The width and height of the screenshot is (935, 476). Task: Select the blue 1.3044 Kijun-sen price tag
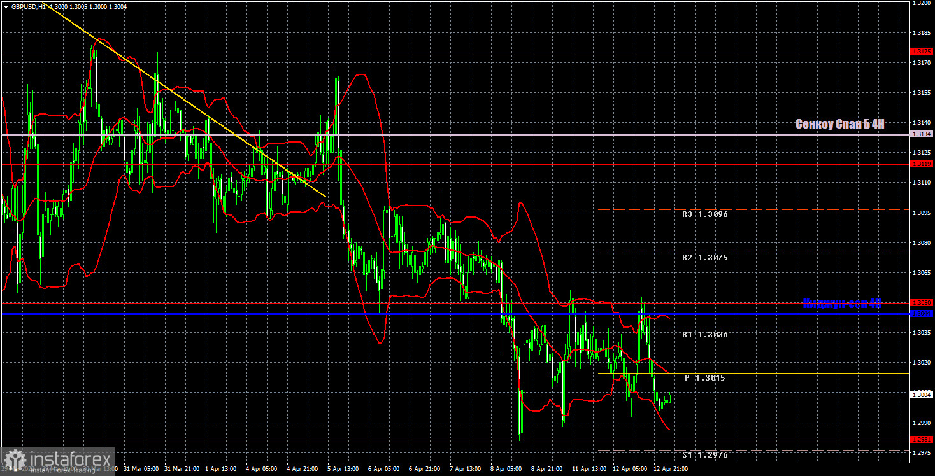921,314
